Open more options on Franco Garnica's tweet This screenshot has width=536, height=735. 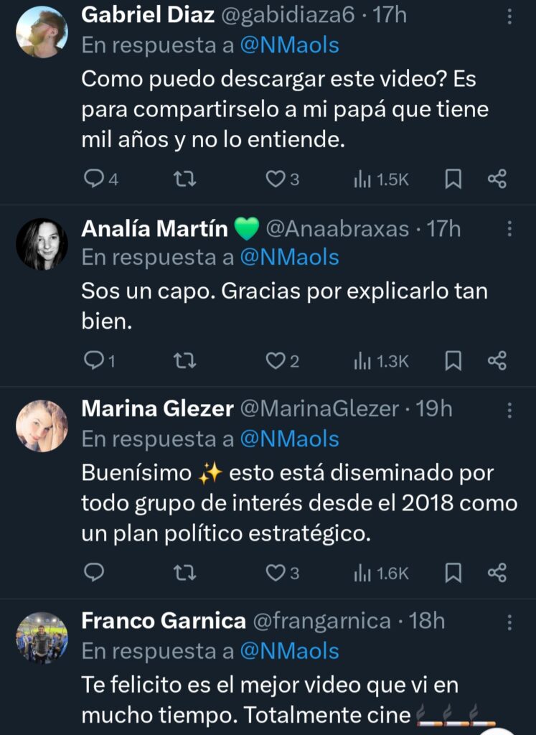pyautogui.click(x=509, y=622)
